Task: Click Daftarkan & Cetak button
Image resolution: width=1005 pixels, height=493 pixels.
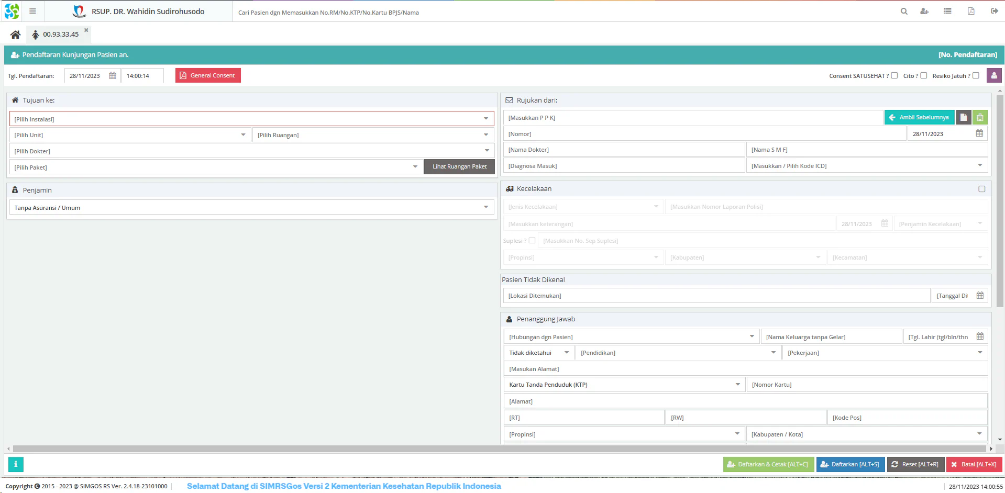Action: point(768,464)
